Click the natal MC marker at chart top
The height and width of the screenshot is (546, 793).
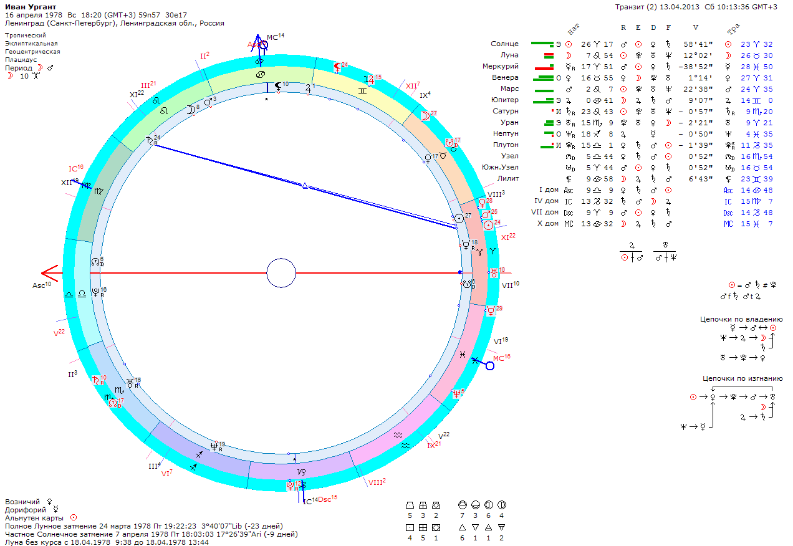point(262,45)
